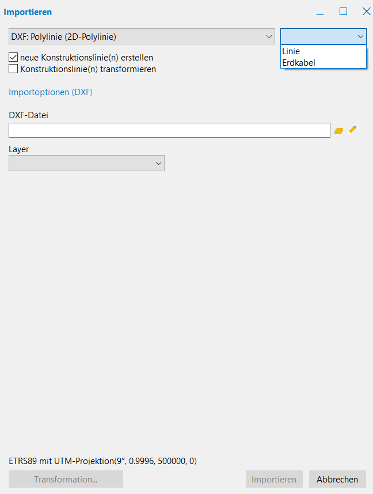Close the Importieren dialog with X
Image resolution: width=373 pixels, height=494 pixels.
(x=366, y=12)
